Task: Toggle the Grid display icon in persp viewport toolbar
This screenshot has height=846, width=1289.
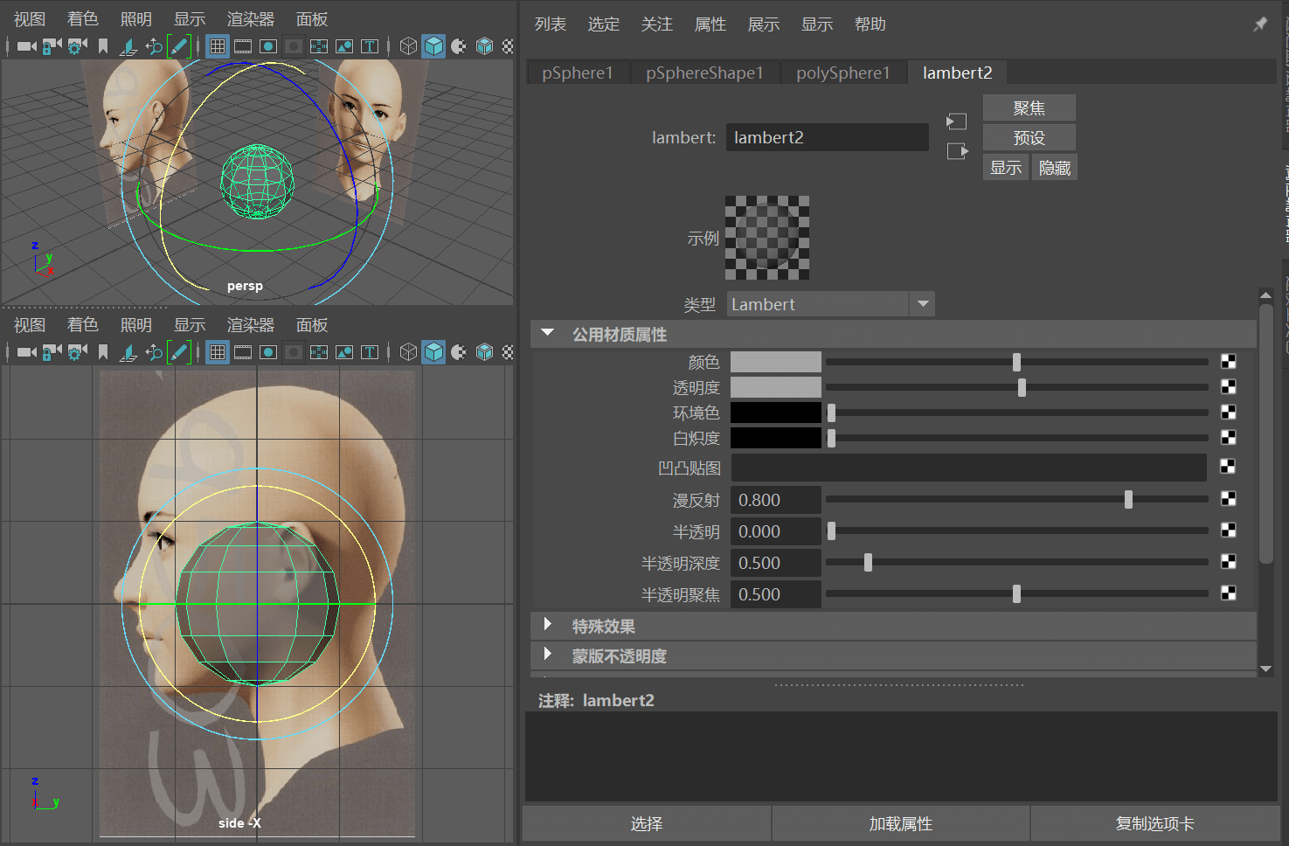Action: click(218, 46)
